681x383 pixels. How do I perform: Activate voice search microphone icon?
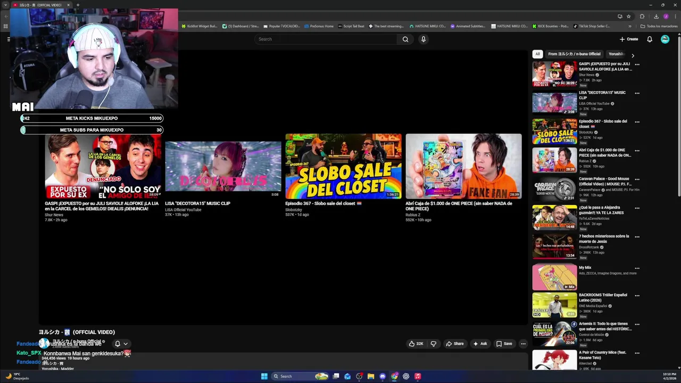[423, 39]
